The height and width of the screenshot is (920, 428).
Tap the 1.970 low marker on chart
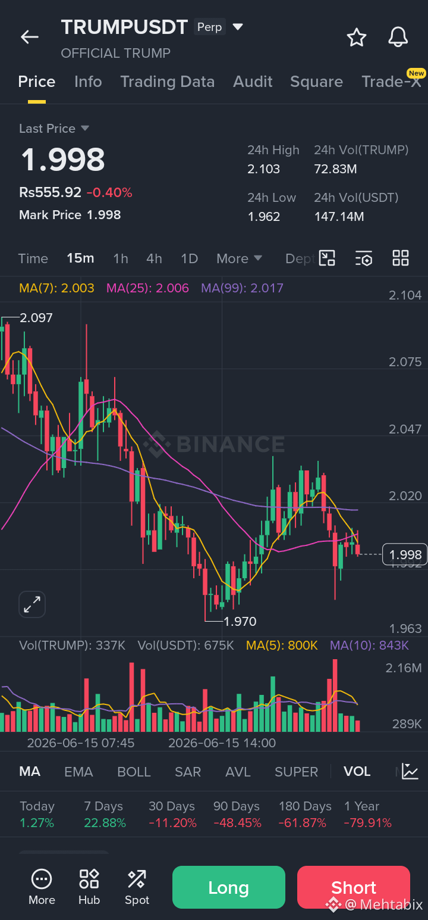(240, 622)
